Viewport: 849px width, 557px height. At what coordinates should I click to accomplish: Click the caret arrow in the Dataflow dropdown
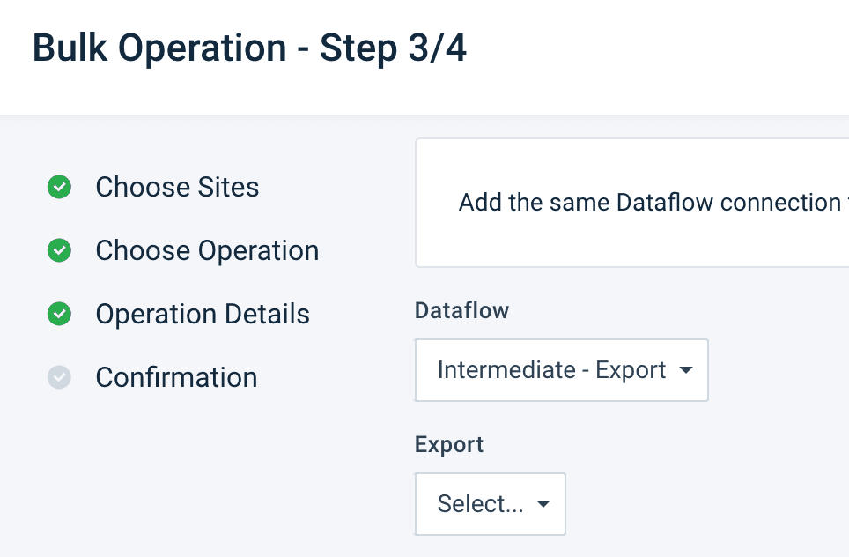686,371
